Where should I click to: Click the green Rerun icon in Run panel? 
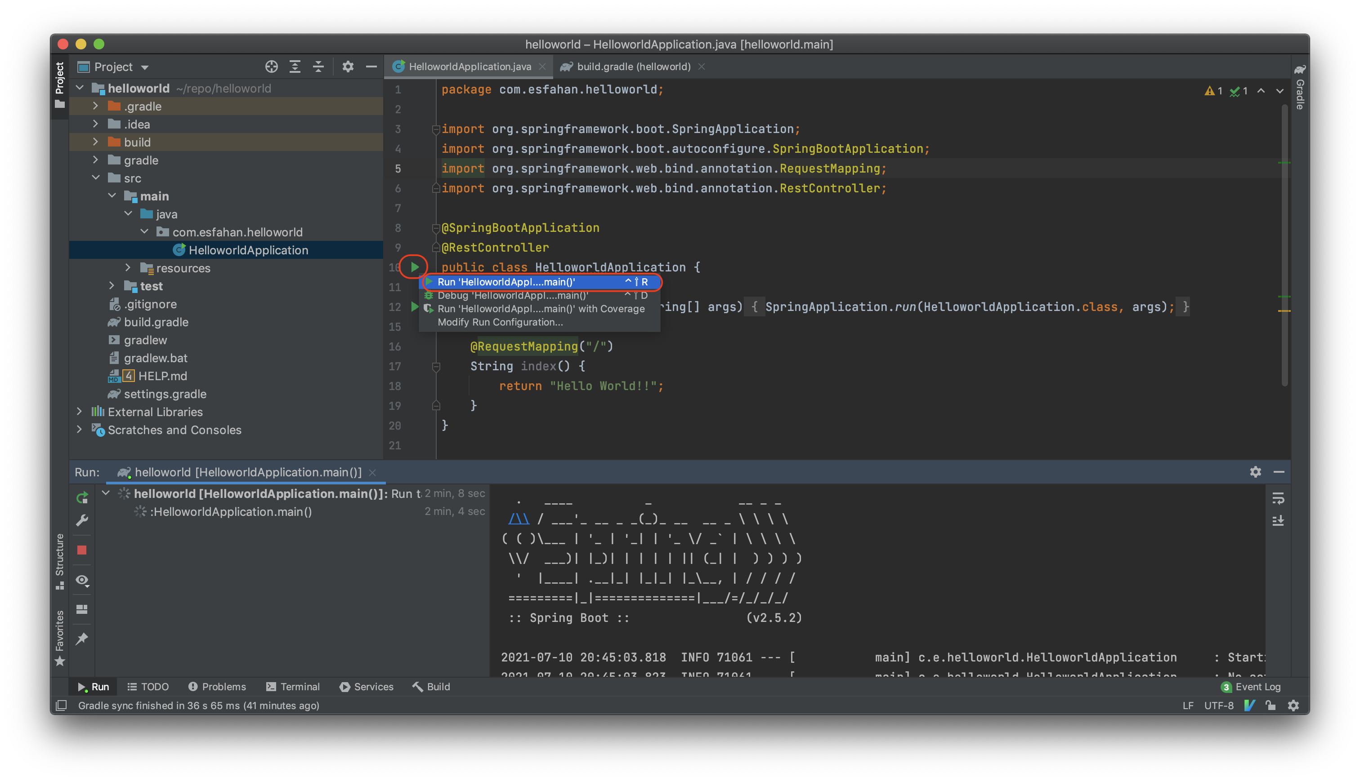tap(81, 498)
